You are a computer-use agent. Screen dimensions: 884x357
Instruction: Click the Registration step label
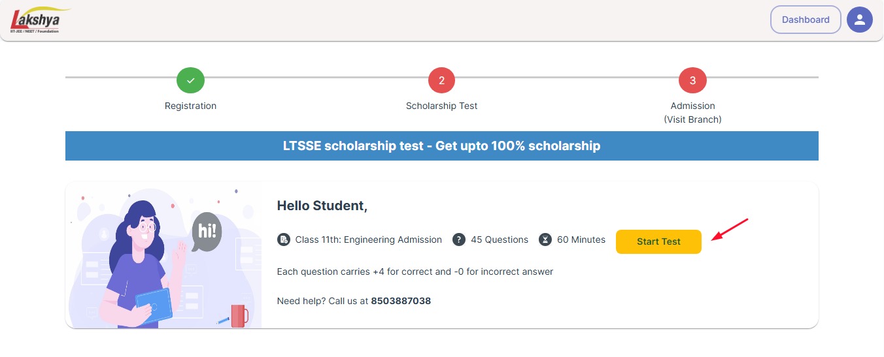tap(190, 106)
